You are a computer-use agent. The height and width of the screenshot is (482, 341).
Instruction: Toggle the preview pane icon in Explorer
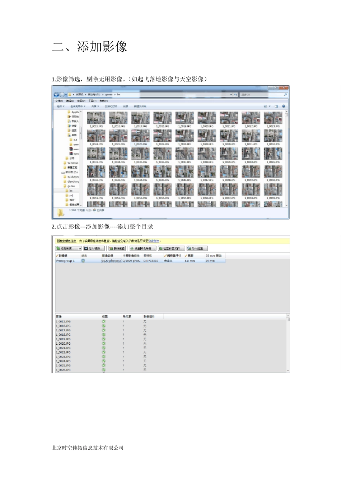[276, 106]
